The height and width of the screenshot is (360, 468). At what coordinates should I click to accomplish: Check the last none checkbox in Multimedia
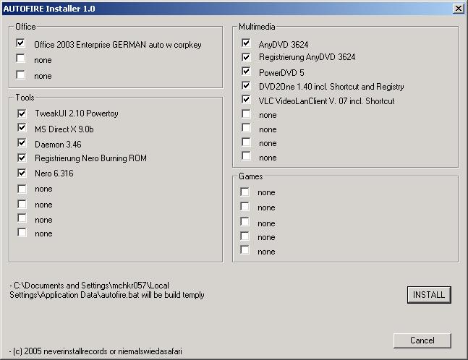[x=246, y=155]
